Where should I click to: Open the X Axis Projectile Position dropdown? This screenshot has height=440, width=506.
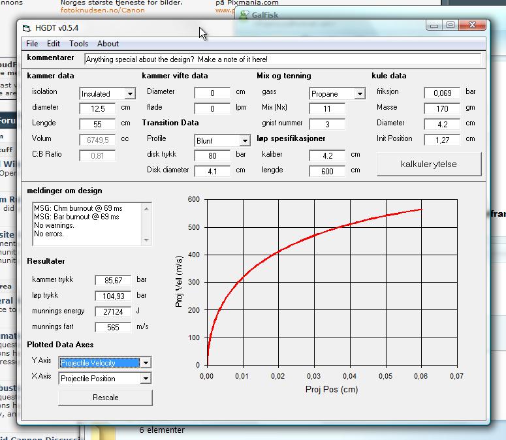(146, 379)
